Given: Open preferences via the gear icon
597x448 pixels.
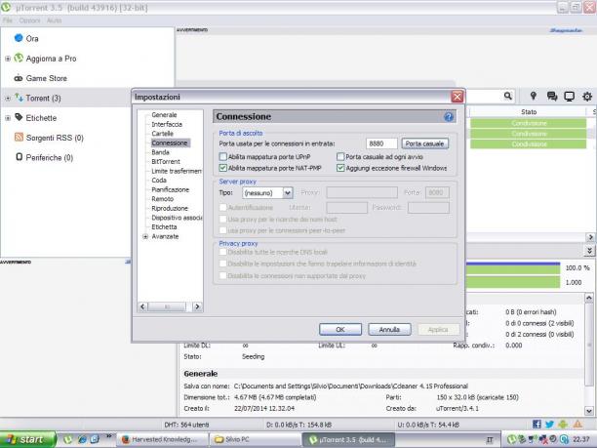Looking at the screenshot, I should (587, 97).
